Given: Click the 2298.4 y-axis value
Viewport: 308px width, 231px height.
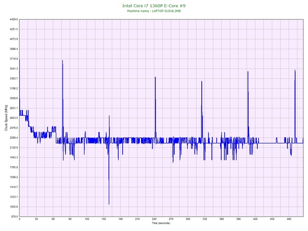Looking at the screenshot, I should [14, 138].
